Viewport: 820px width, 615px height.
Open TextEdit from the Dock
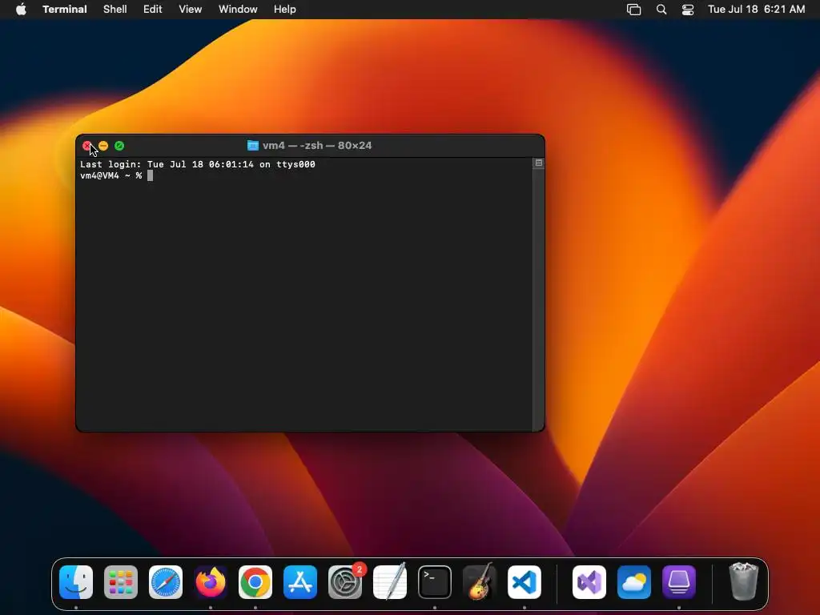pyautogui.click(x=390, y=582)
